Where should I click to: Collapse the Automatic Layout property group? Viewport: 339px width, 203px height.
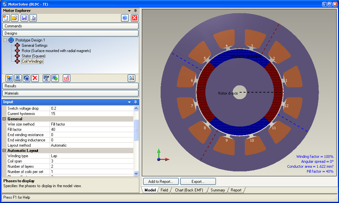pyautogui.click(x=4, y=151)
